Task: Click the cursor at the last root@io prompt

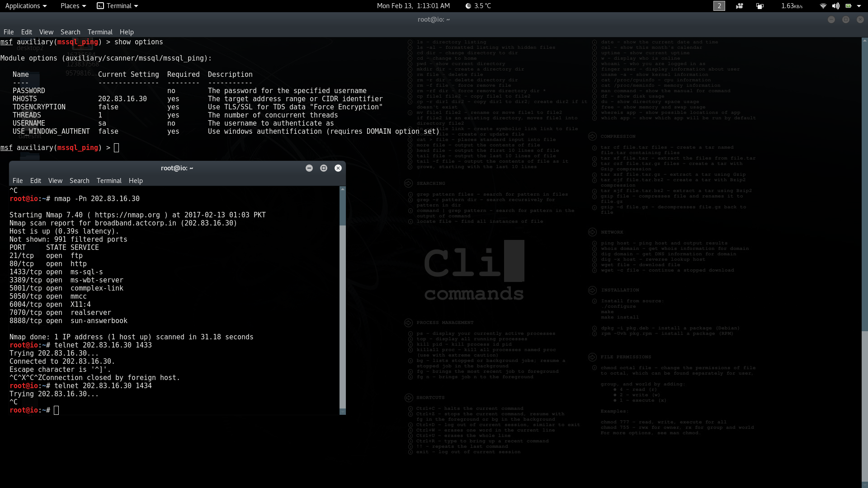Action: pos(57,410)
